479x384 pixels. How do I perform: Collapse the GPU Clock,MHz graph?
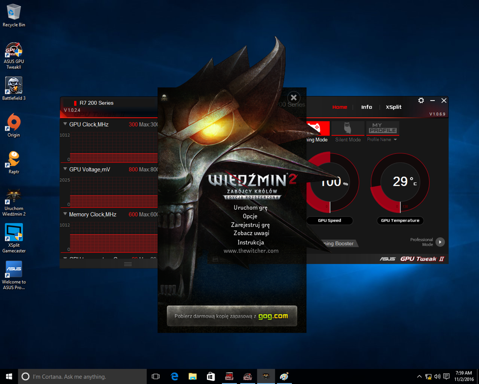(65, 124)
